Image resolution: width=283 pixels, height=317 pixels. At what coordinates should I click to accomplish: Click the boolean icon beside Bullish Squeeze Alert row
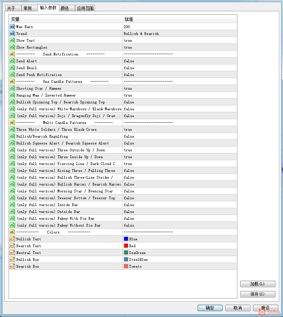[x=12, y=143]
